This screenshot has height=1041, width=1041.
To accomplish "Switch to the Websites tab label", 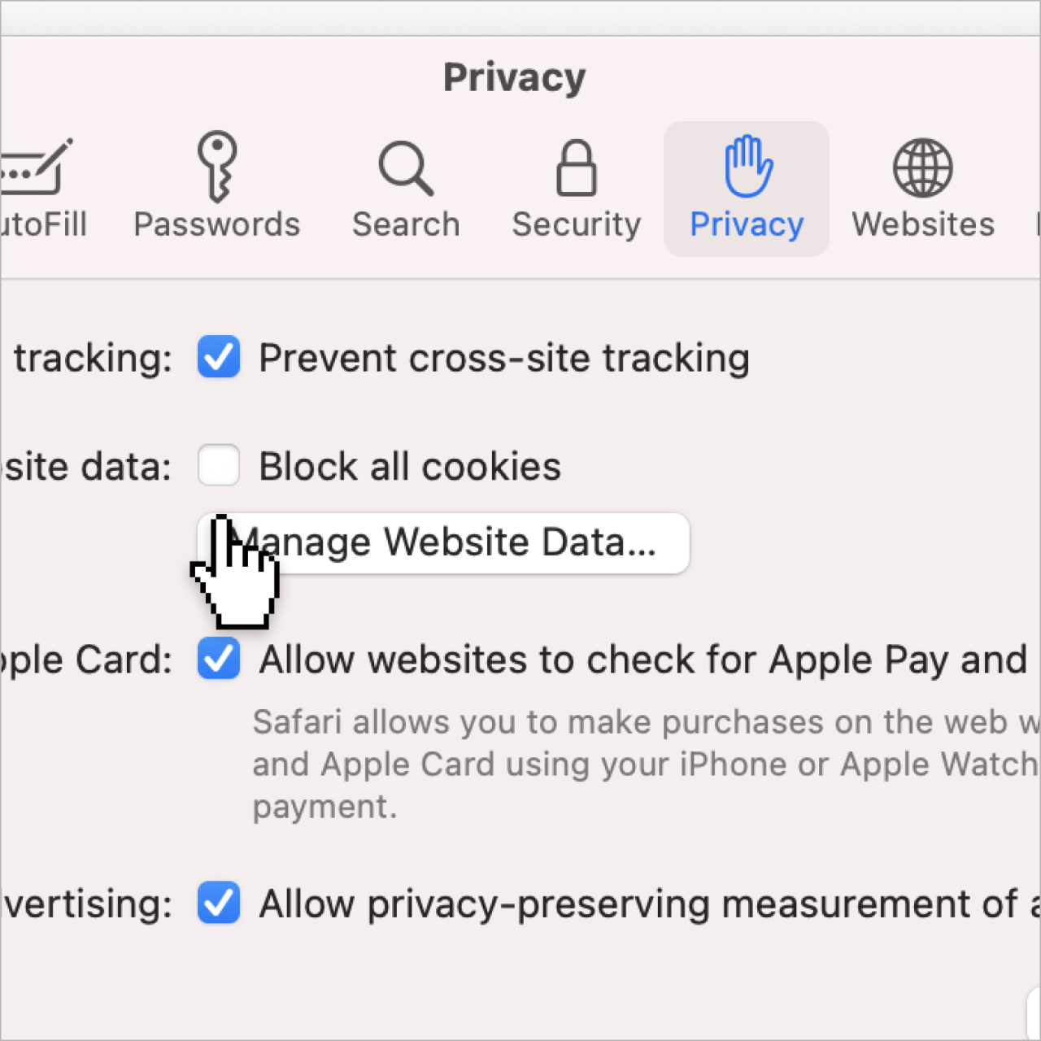I will click(x=923, y=224).
